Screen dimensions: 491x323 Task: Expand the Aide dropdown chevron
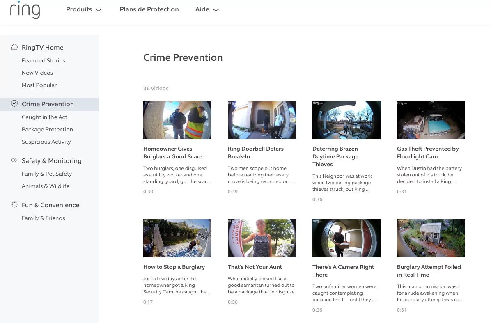(x=216, y=10)
